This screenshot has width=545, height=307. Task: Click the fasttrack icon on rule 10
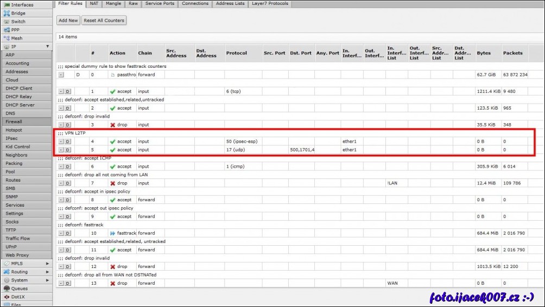[x=112, y=233]
